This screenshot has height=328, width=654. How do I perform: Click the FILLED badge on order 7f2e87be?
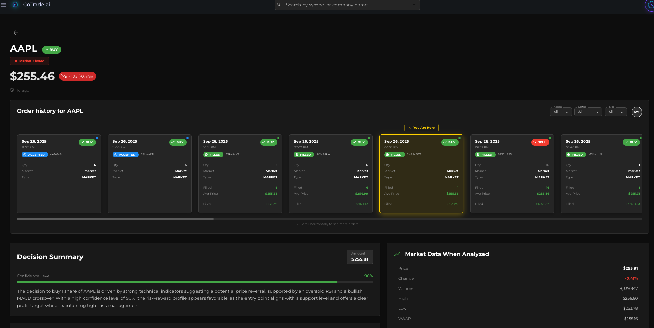point(304,155)
